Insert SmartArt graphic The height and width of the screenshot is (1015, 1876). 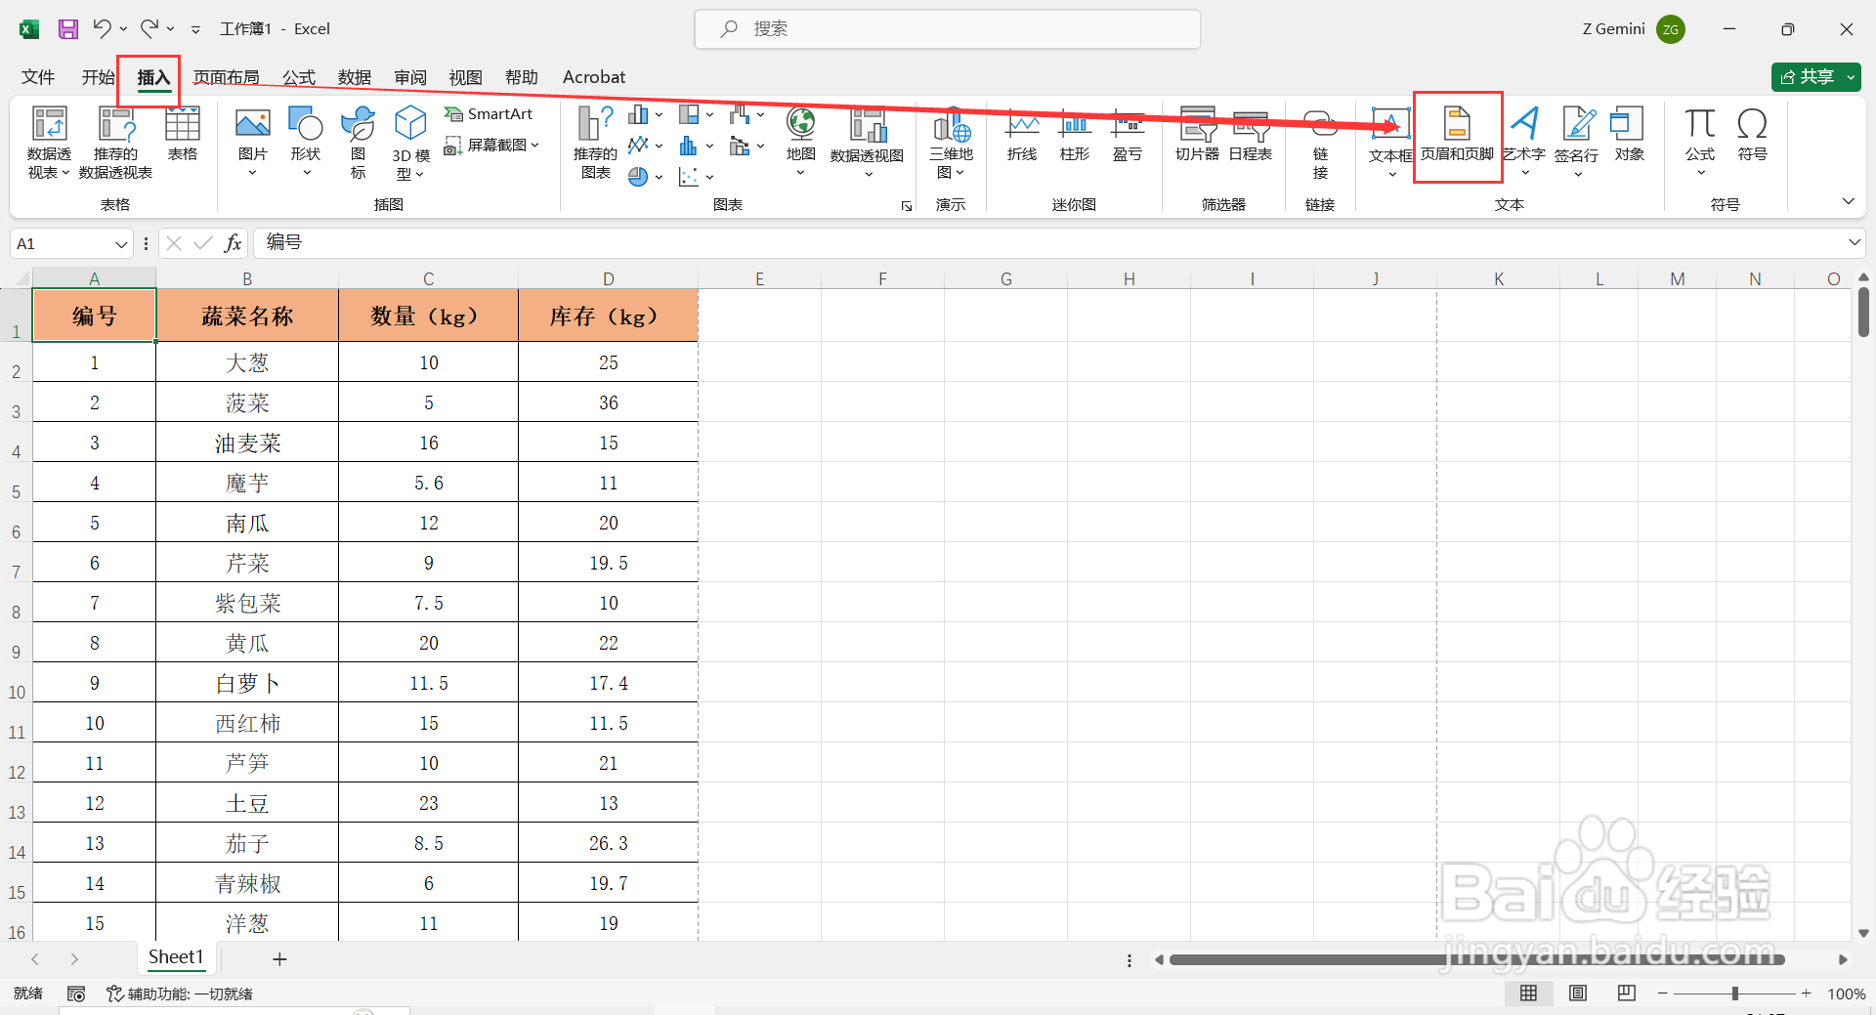pos(489,114)
